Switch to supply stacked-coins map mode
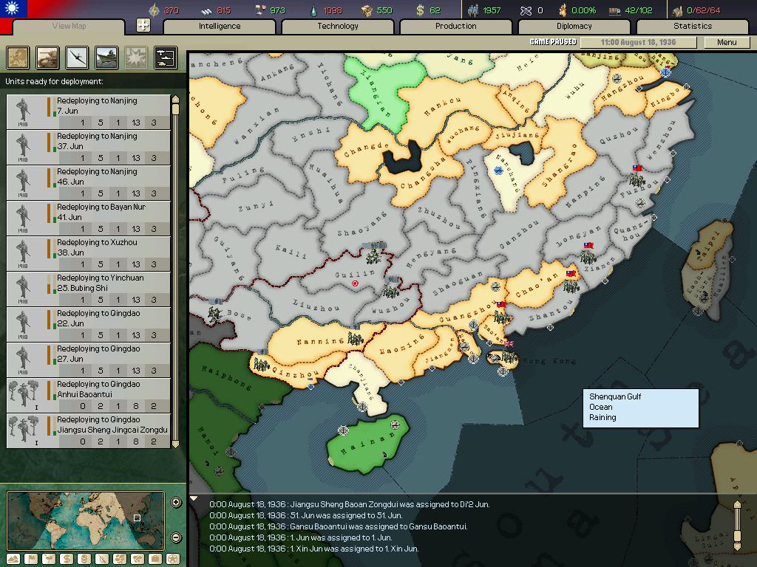 coord(84,559)
